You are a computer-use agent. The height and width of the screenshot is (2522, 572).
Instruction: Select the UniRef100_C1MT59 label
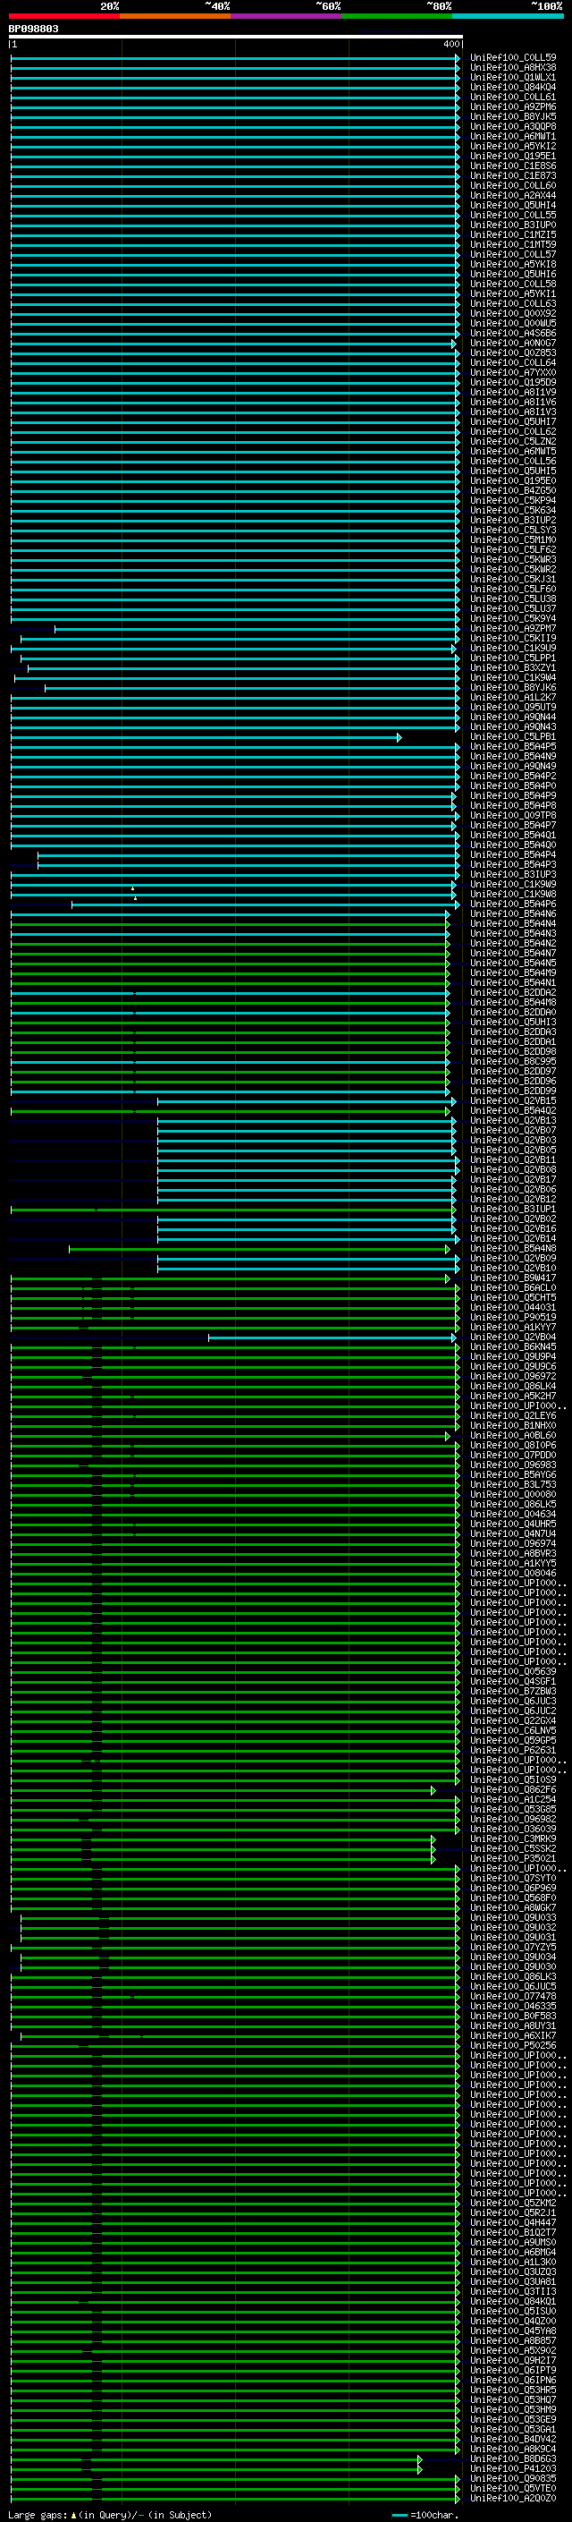[x=513, y=245]
